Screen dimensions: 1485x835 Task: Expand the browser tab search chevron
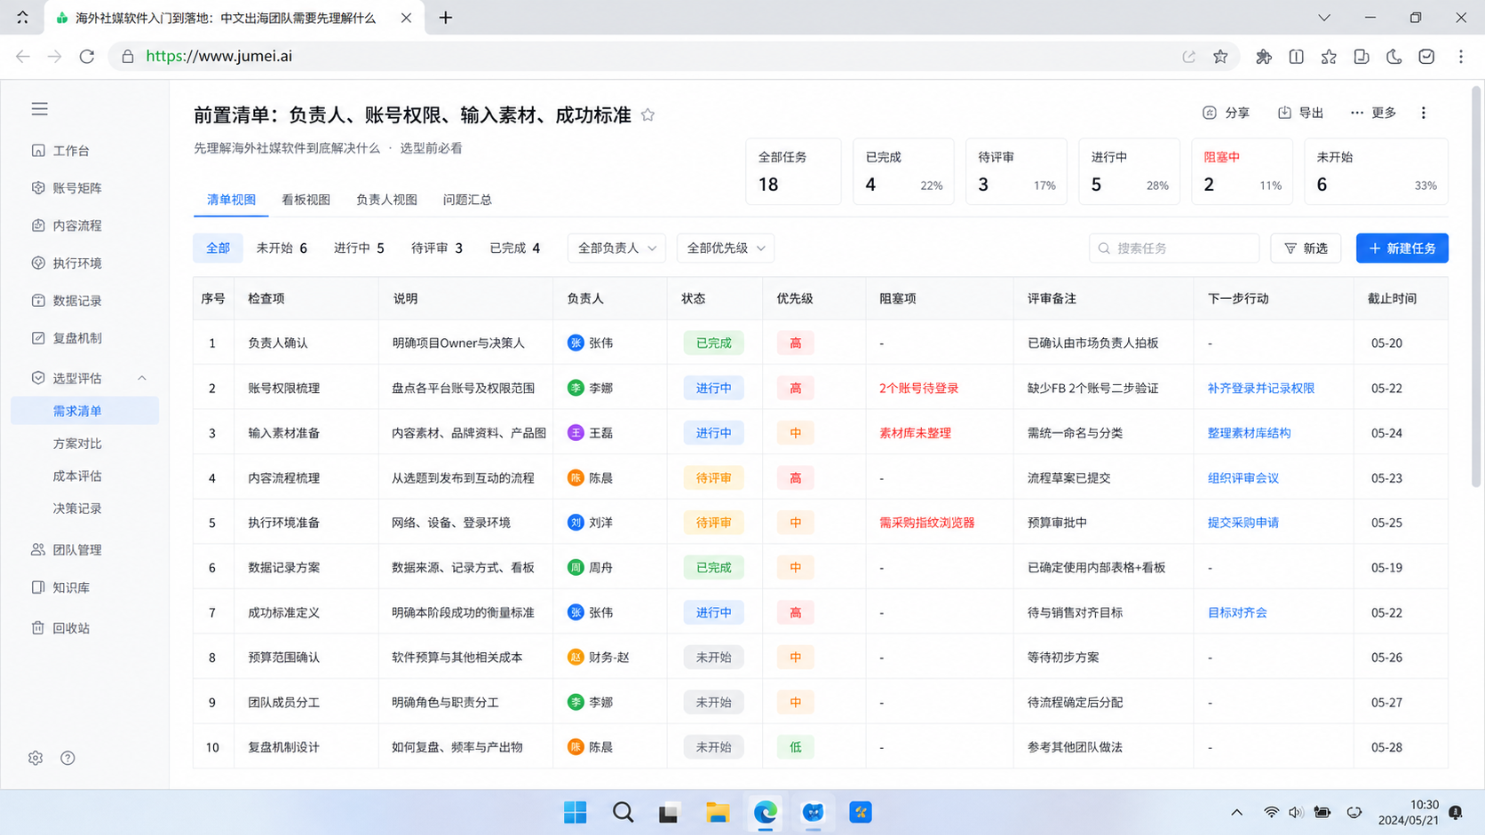(1323, 18)
